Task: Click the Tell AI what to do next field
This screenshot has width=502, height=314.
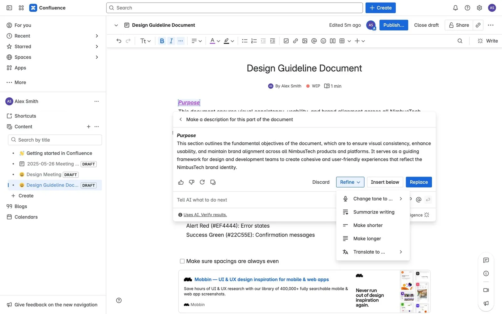Action: click(254, 200)
